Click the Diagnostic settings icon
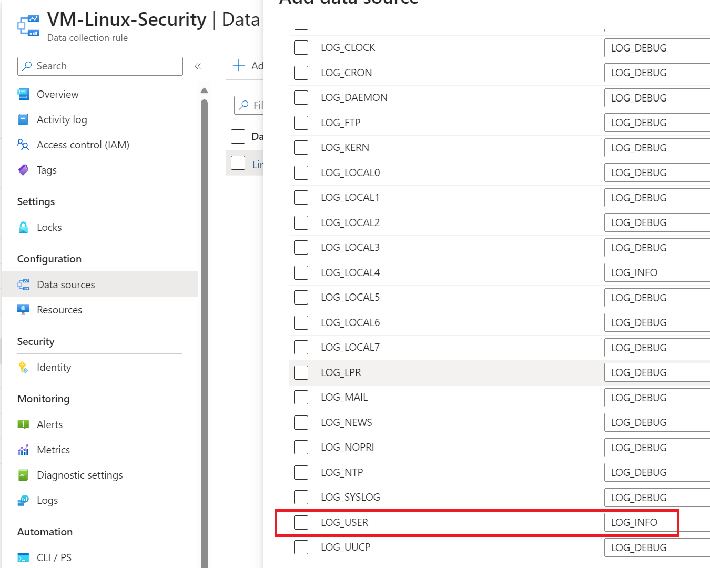710x568 pixels. [23, 475]
